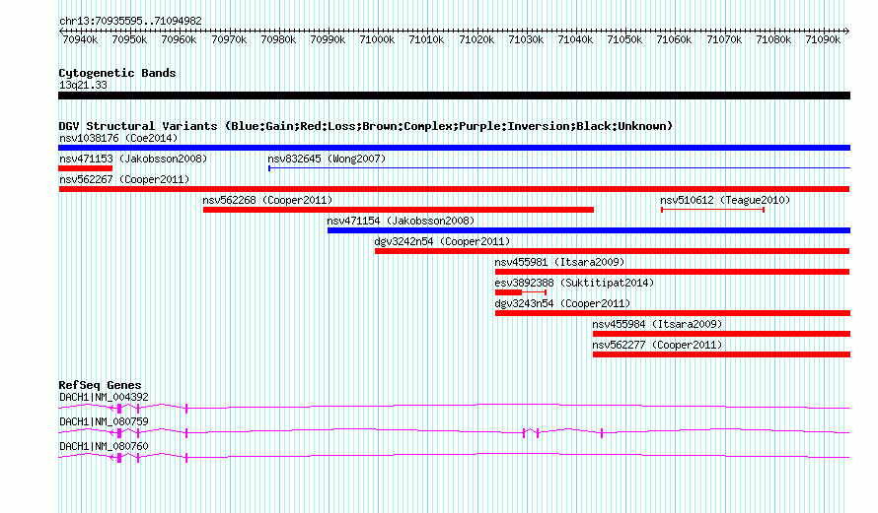This screenshot has width=878, height=513.
Task: Click the nsv471154 (Jakobsson2008) label
Action: (401, 221)
